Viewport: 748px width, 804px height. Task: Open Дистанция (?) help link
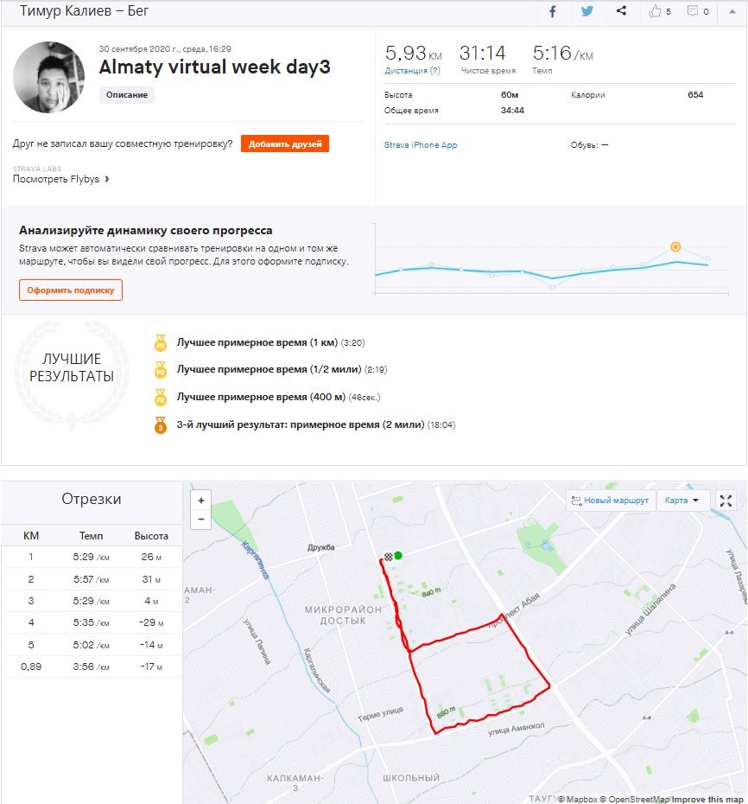pos(412,71)
